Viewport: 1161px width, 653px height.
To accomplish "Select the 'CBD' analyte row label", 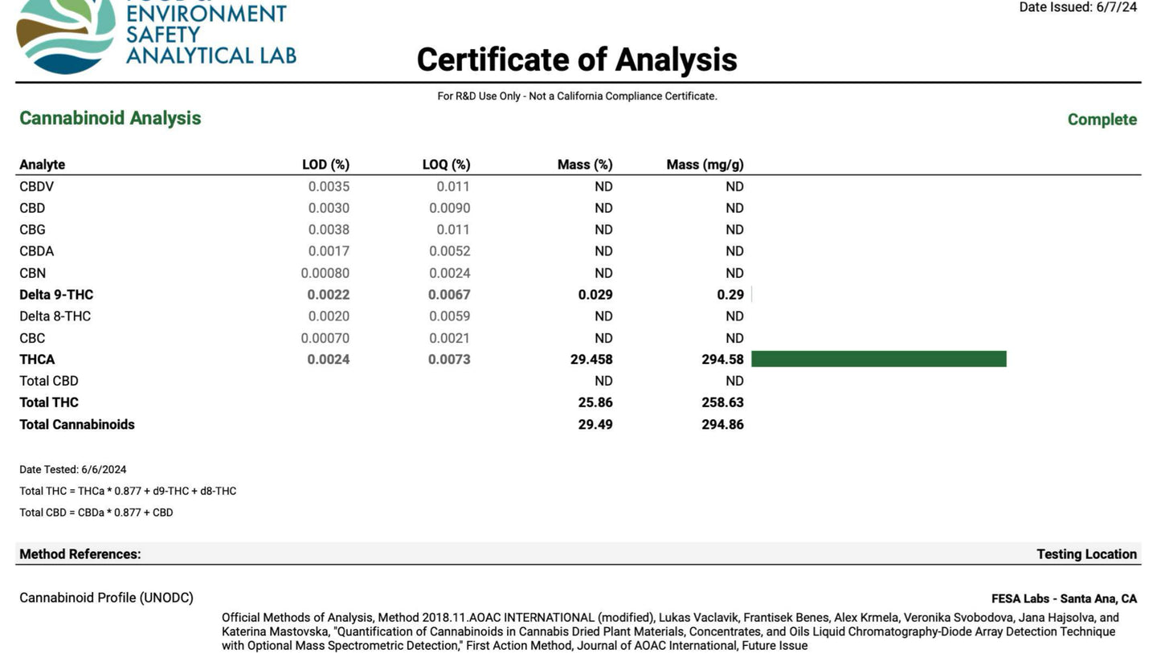I will coord(32,208).
